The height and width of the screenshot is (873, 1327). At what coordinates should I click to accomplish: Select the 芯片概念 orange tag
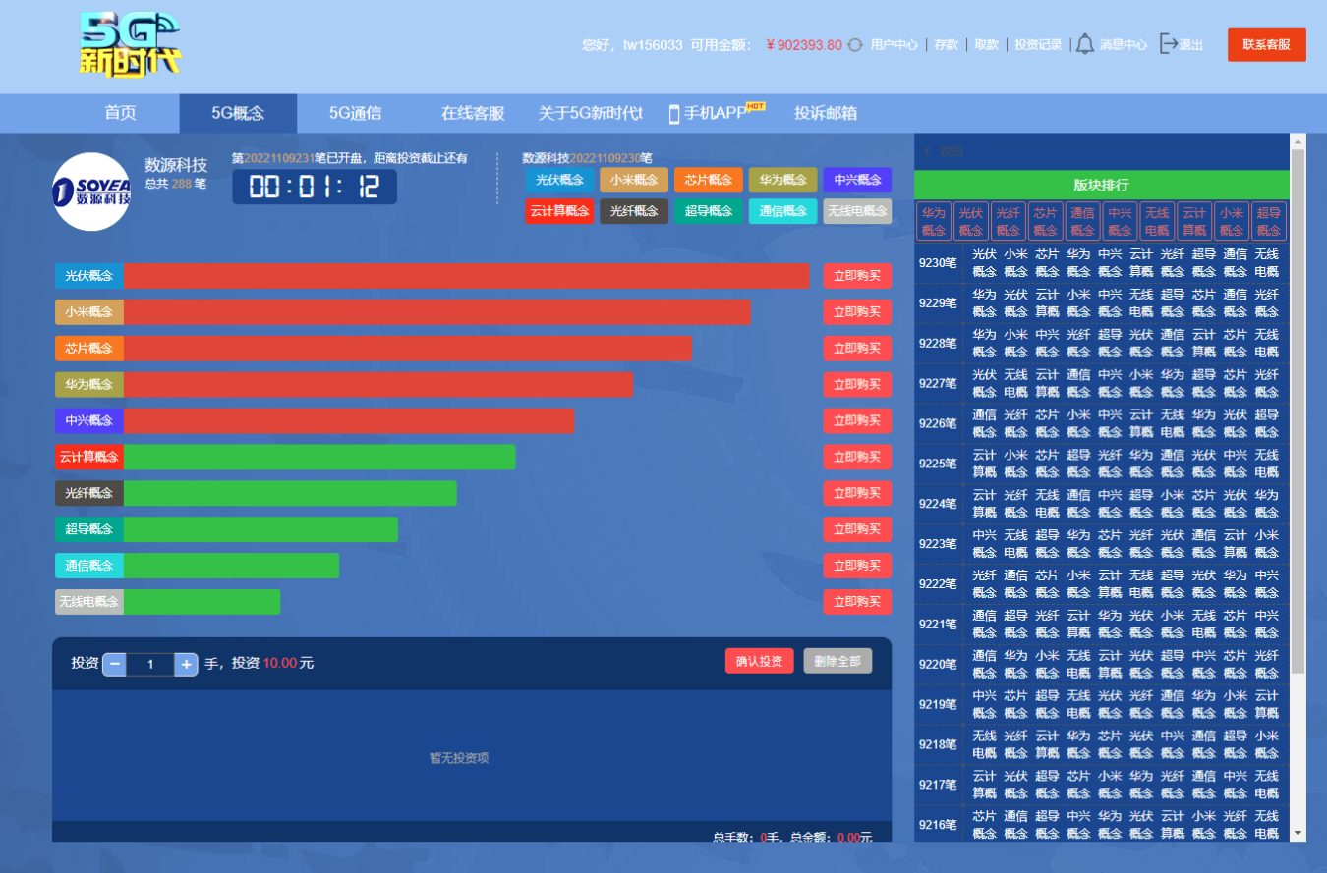(708, 180)
